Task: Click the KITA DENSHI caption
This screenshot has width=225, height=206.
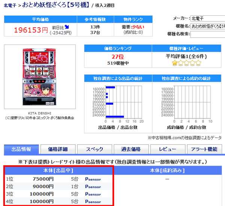Action: click(40, 113)
